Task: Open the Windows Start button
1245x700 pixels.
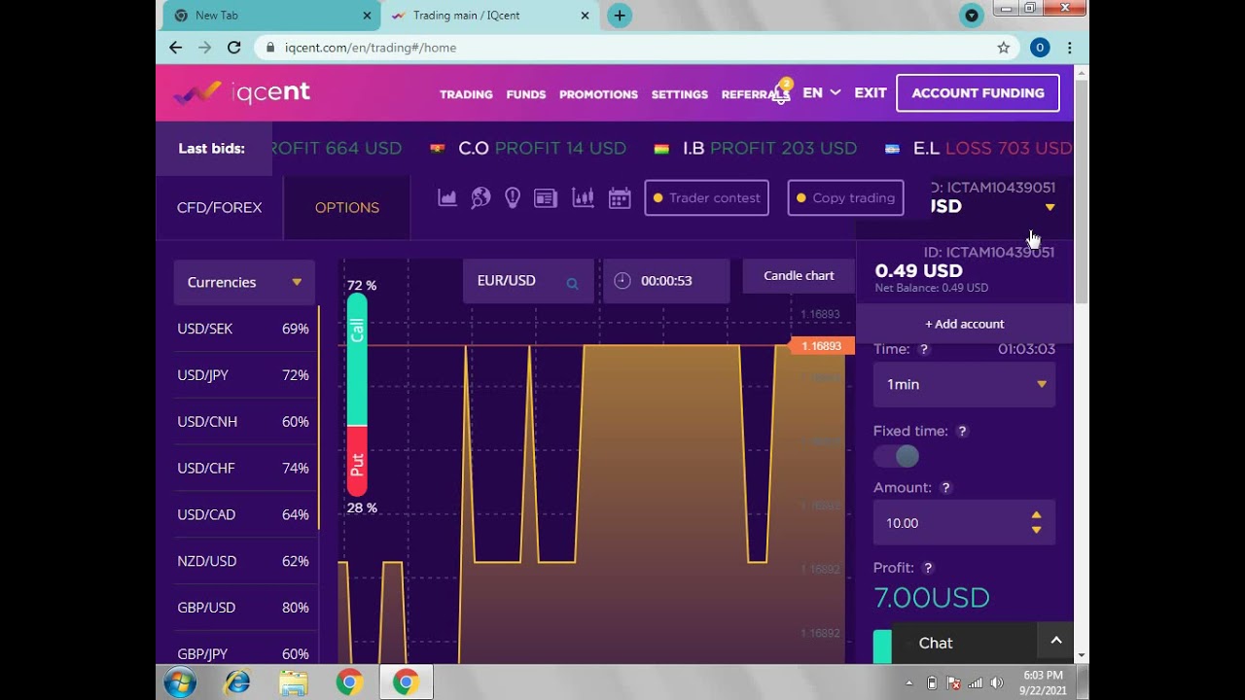Action: [180, 682]
